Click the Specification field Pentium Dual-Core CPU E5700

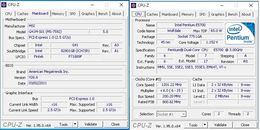click(x=205, y=50)
